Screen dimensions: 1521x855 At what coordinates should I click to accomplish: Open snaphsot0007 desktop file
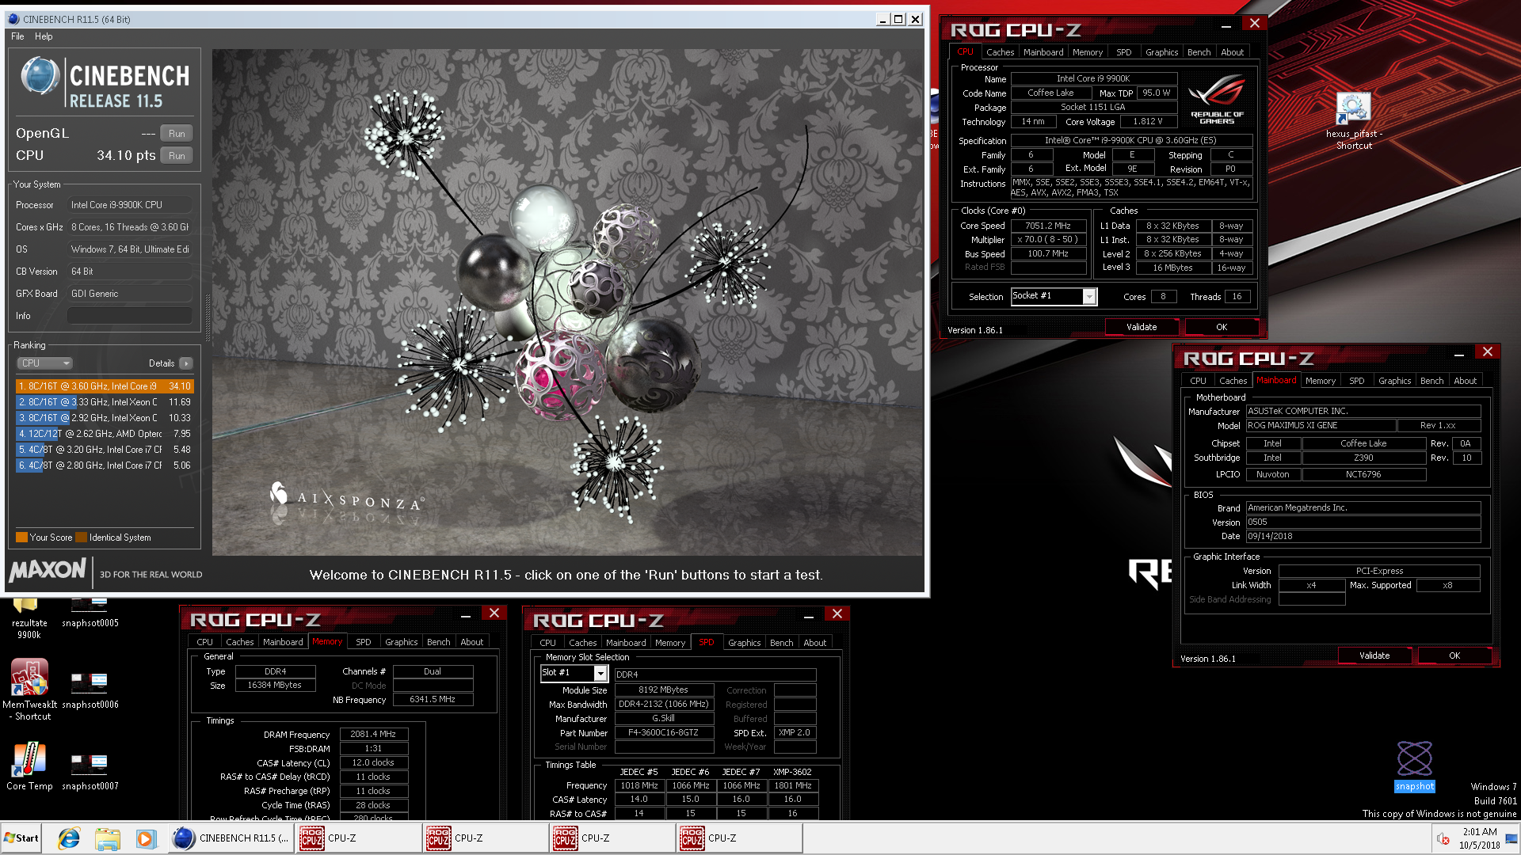click(x=90, y=771)
